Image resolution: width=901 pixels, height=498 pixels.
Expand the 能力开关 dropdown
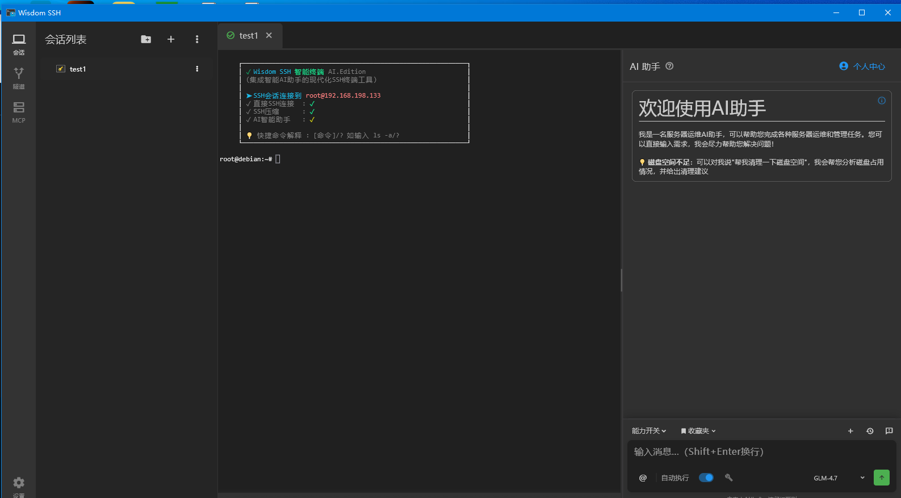649,431
